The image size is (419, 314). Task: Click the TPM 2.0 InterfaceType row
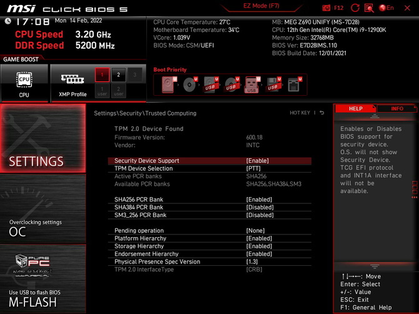coord(209,270)
